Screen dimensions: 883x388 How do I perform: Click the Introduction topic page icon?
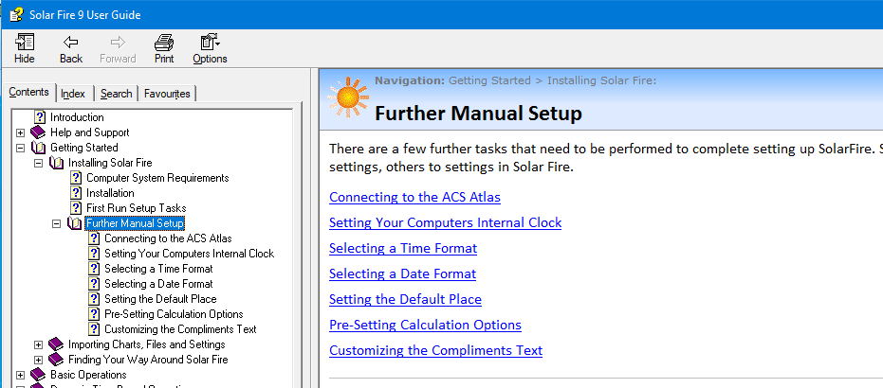point(40,117)
